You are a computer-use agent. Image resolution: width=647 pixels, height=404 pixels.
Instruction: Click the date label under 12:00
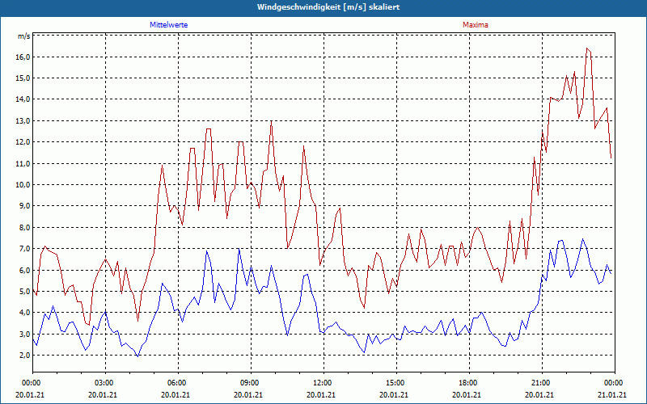coord(321,395)
